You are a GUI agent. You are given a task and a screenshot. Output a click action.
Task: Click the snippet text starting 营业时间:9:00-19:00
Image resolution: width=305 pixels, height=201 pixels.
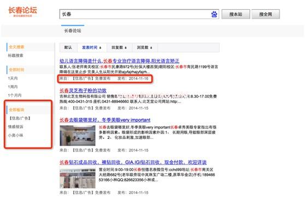157,175
